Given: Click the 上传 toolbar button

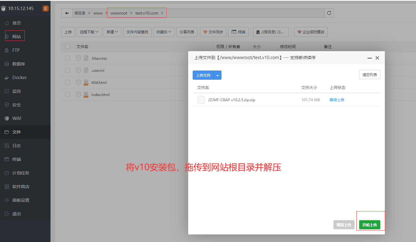Looking at the screenshot, I should tap(68, 32).
